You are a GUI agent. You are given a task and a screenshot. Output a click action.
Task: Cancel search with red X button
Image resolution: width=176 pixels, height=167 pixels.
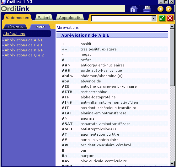[x=170, y=18]
